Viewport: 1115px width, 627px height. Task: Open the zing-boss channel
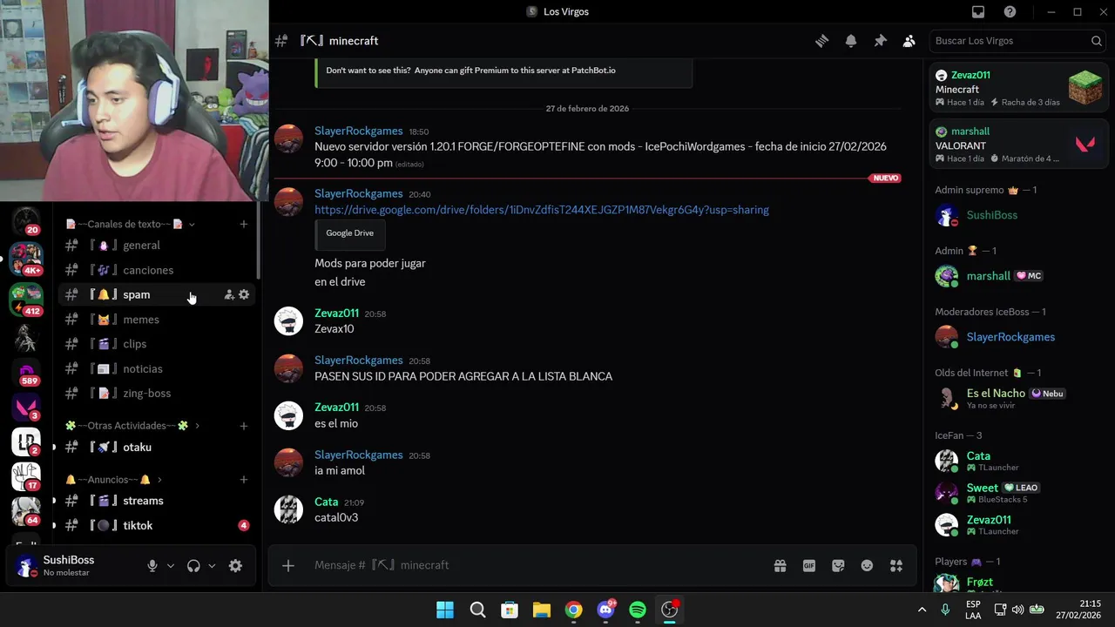(158, 394)
